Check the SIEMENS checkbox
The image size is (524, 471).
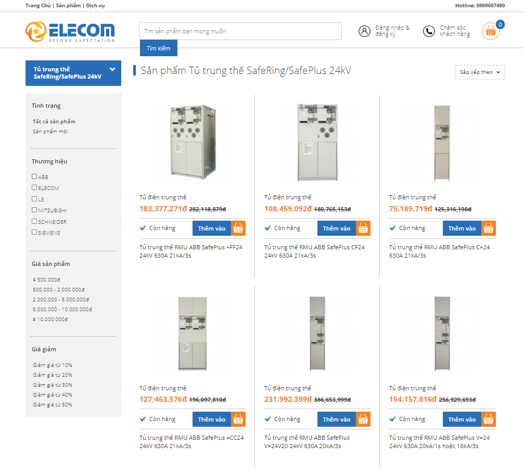(35, 233)
